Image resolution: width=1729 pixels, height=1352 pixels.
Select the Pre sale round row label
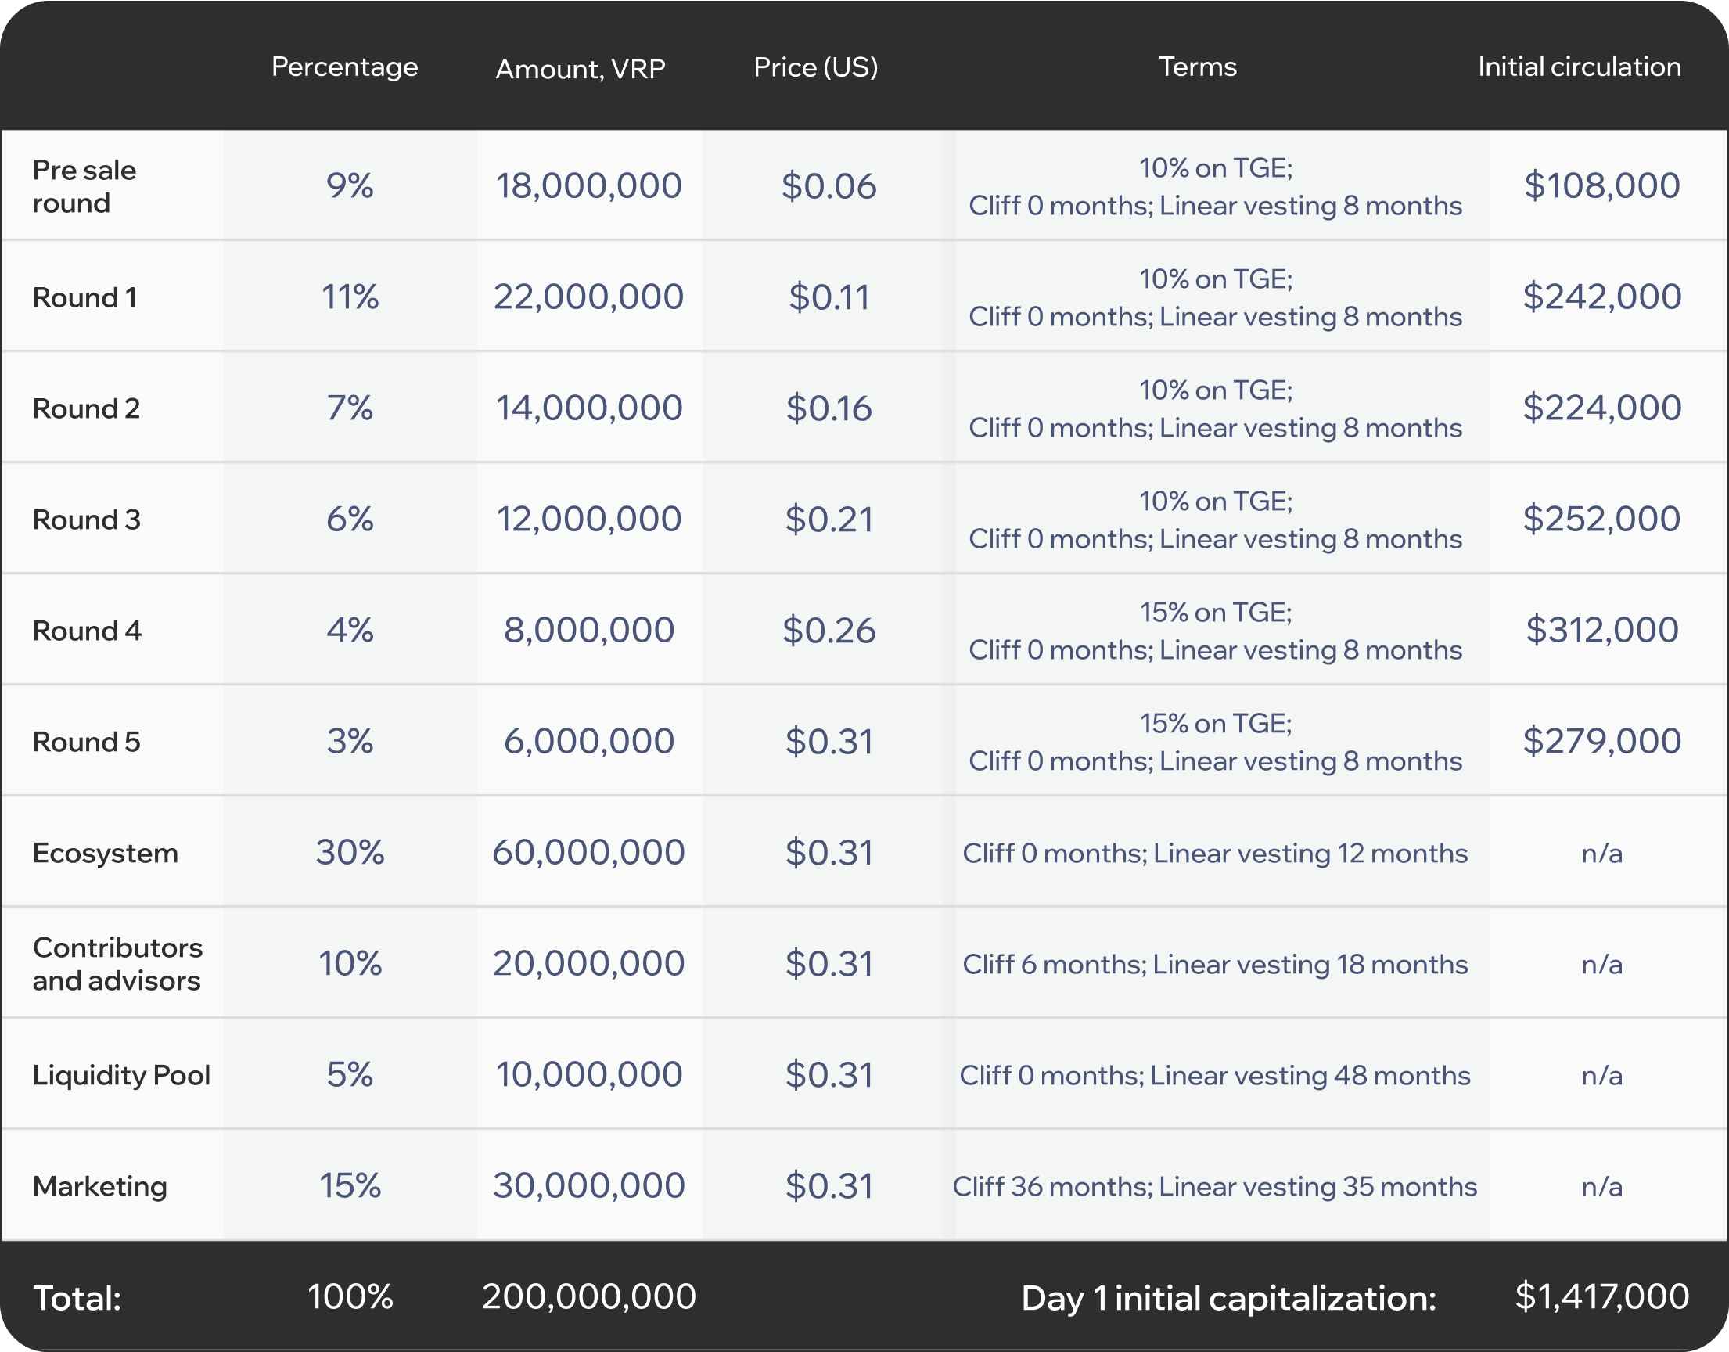(84, 187)
